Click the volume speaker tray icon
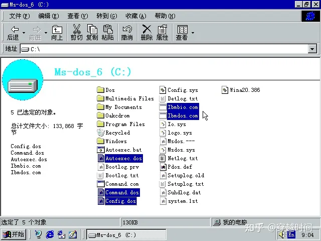Image resolution: width=321 pixels, height=241 pixels. coord(282,235)
